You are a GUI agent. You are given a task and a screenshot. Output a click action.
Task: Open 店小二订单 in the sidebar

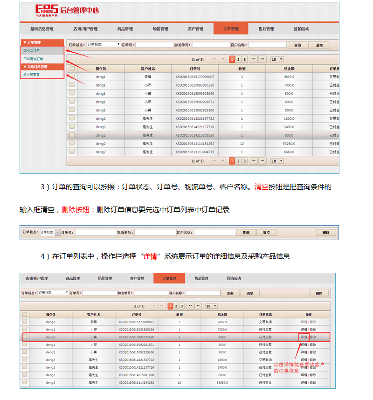[42, 50]
